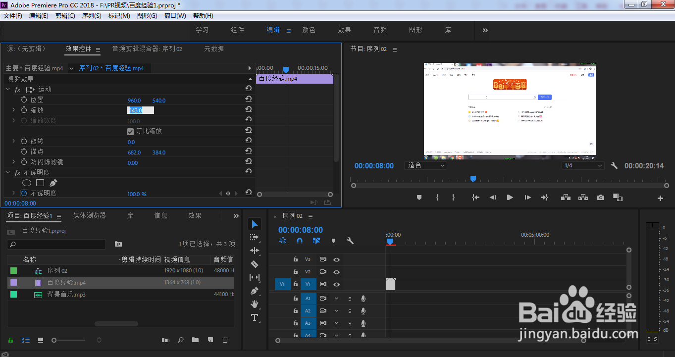Select the Hand tool

(x=255, y=304)
